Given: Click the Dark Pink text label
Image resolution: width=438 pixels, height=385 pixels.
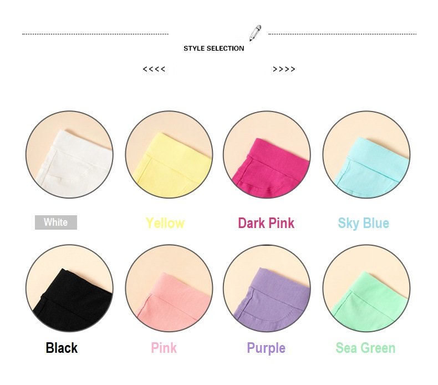Looking at the screenshot, I should pos(266,224).
